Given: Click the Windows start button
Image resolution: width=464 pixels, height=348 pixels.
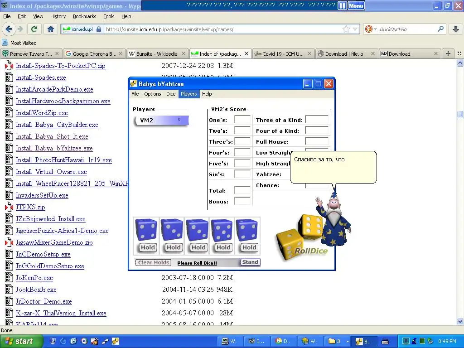Looking at the screenshot, I should pyautogui.click(x=21, y=341).
